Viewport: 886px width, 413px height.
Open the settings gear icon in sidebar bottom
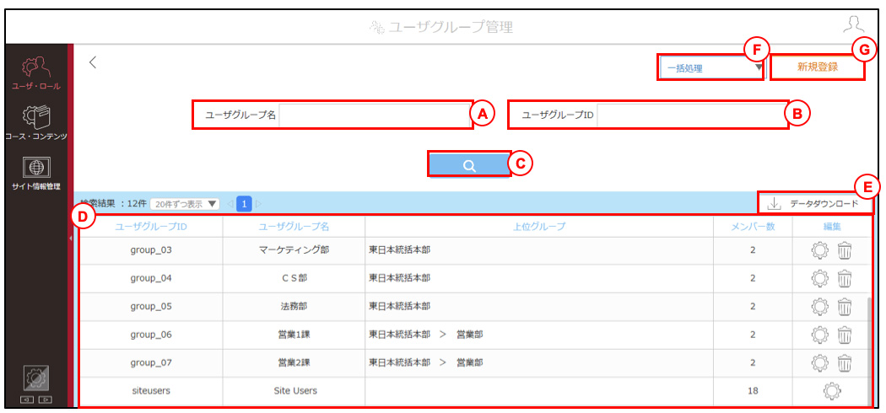pos(35,378)
